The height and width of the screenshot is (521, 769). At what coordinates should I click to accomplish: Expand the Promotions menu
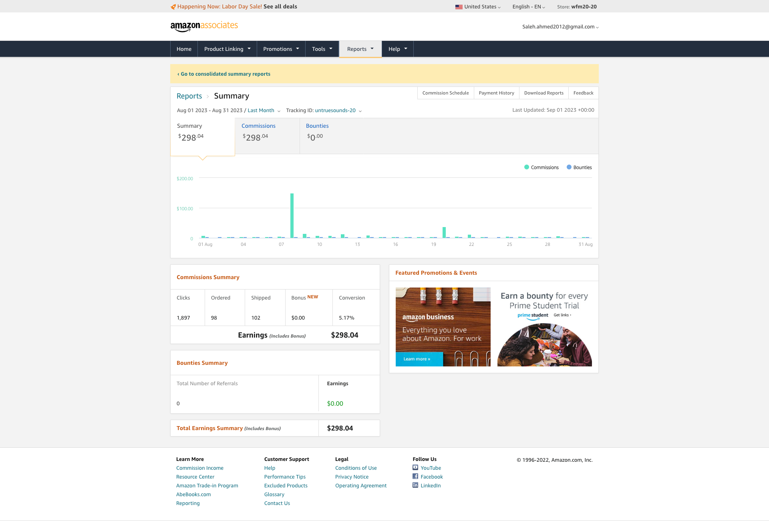pyautogui.click(x=281, y=49)
